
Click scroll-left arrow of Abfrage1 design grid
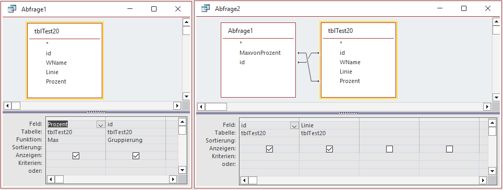coord(51,179)
